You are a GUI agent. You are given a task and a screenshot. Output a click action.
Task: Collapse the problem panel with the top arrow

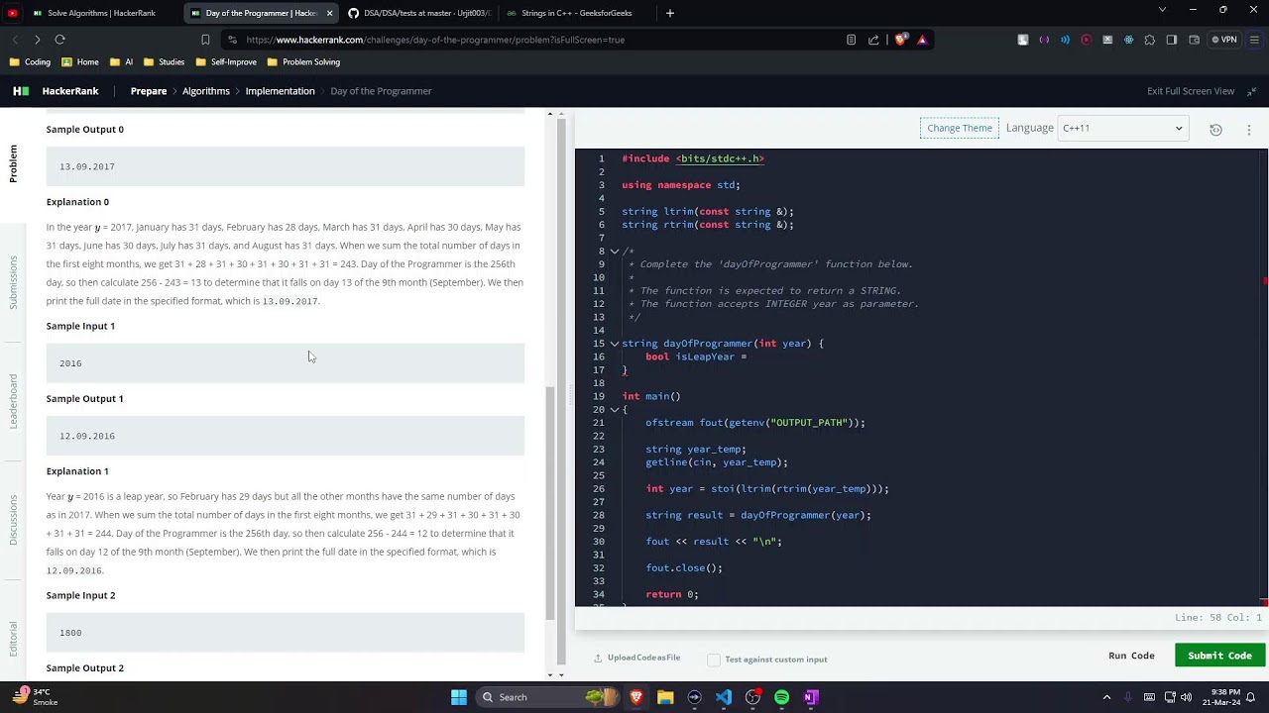[550, 114]
